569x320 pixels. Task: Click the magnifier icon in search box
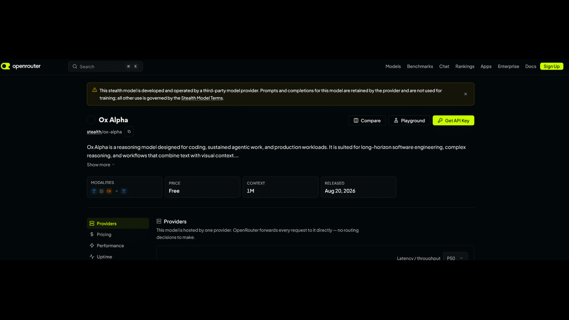(75, 66)
